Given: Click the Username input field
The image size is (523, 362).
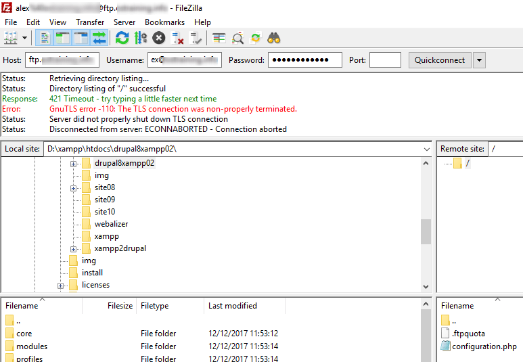Looking at the screenshot, I should [x=185, y=60].
